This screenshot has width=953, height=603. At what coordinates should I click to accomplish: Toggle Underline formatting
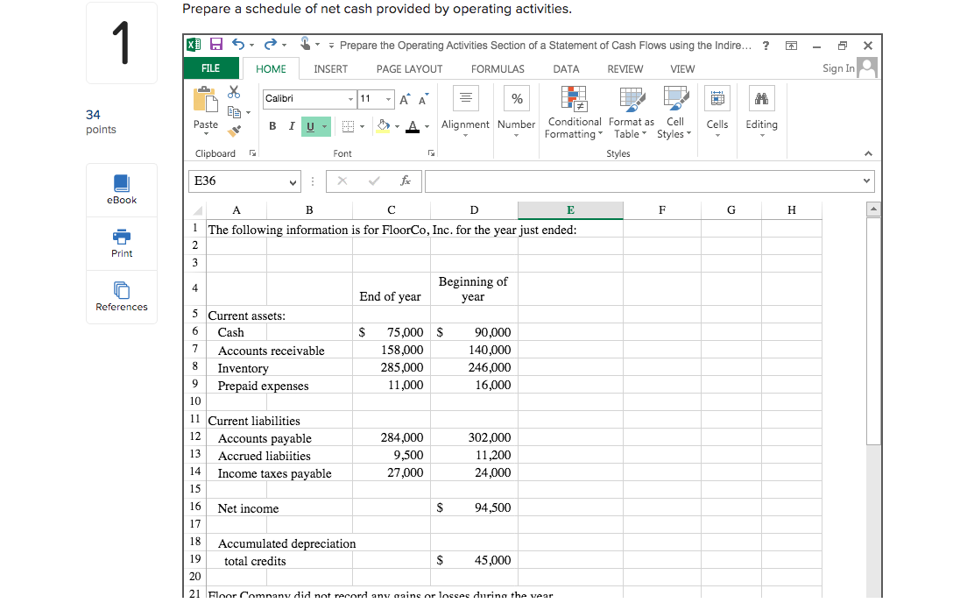pyautogui.click(x=310, y=126)
